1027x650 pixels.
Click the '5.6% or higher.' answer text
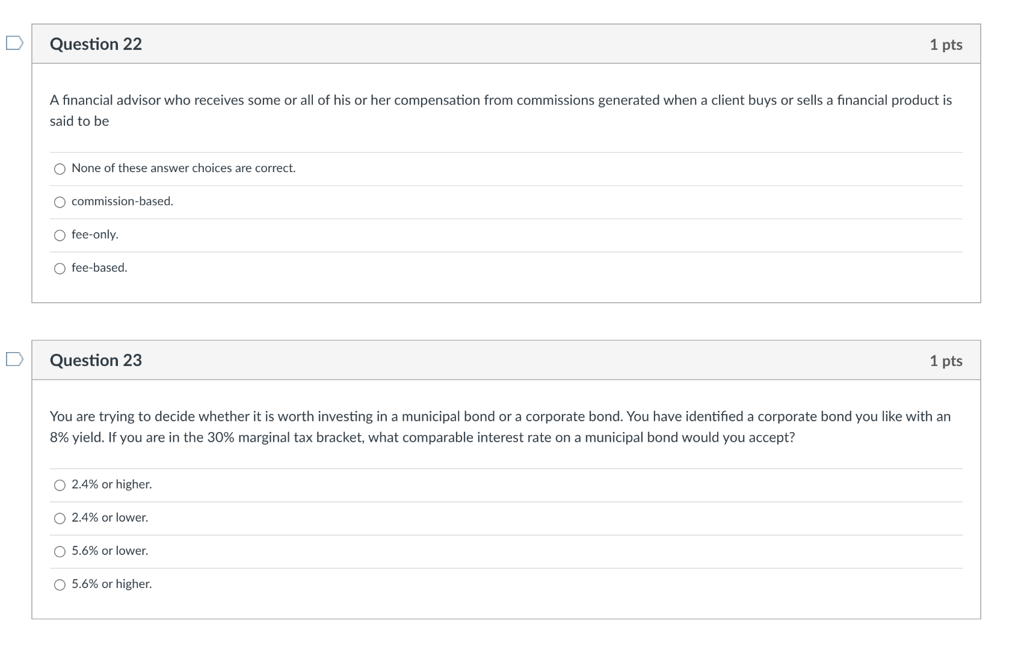[x=112, y=583]
